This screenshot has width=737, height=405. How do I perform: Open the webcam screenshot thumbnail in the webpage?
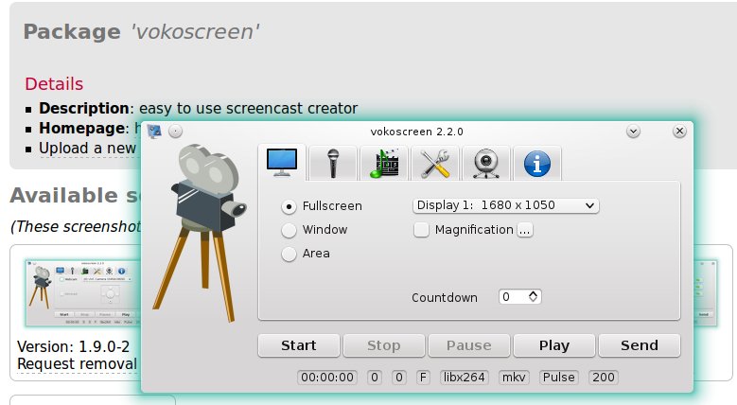click(x=83, y=292)
